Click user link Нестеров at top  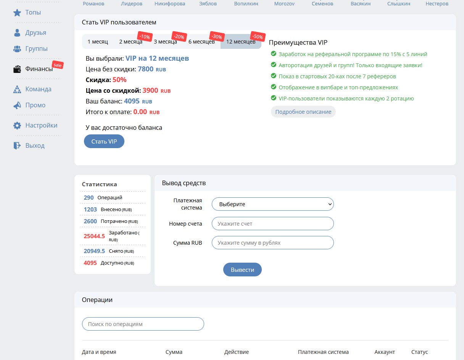[437, 4]
